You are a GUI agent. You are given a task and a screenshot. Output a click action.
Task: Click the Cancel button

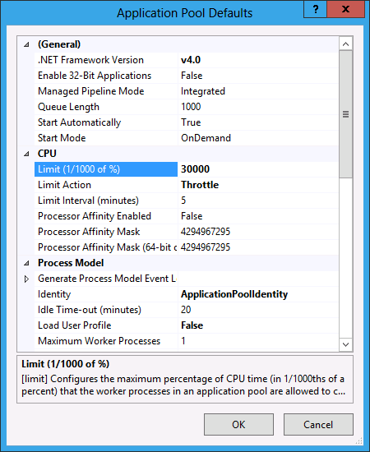pyautogui.click(x=318, y=424)
